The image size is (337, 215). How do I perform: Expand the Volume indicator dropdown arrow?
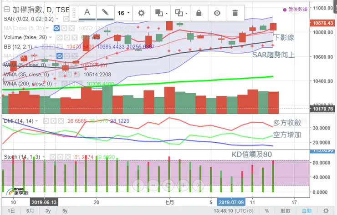(x=51, y=37)
